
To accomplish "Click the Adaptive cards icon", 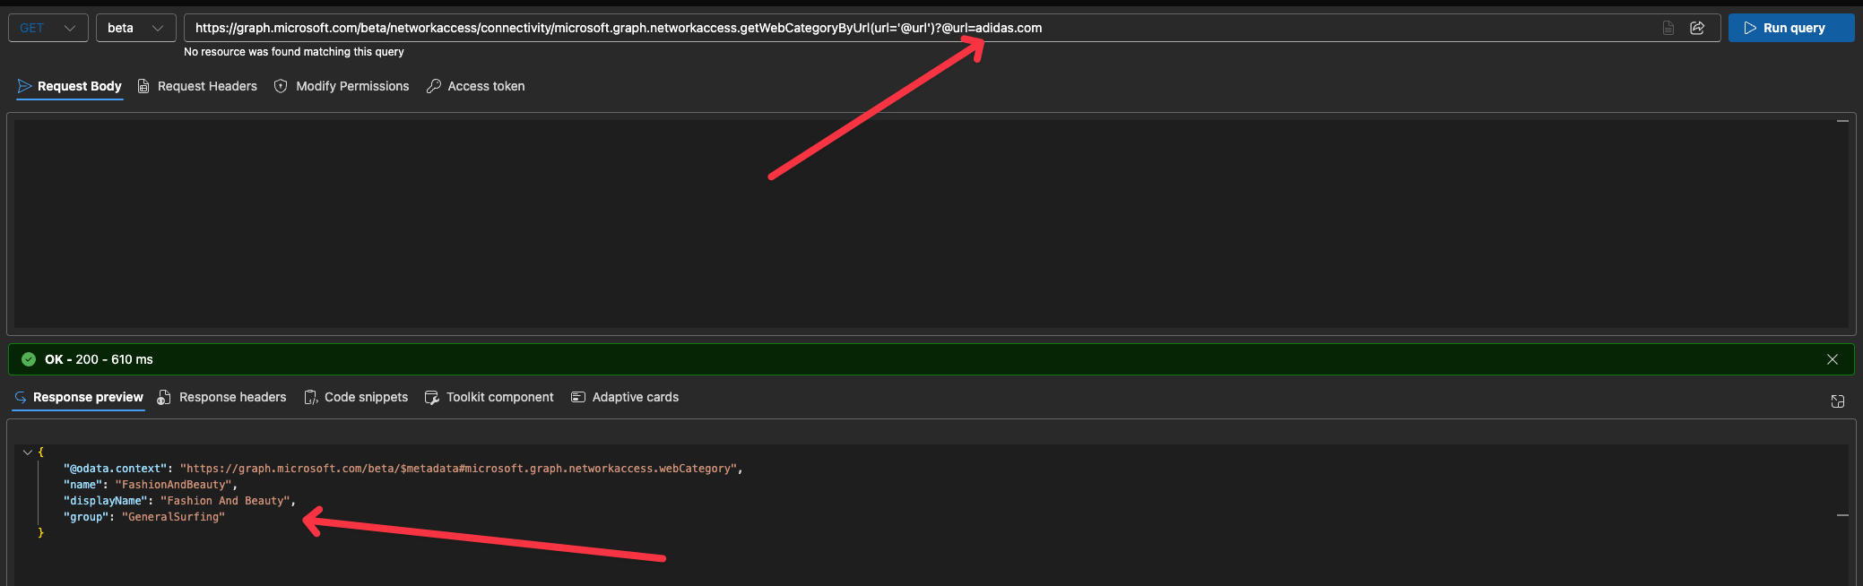I will tap(578, 397).
